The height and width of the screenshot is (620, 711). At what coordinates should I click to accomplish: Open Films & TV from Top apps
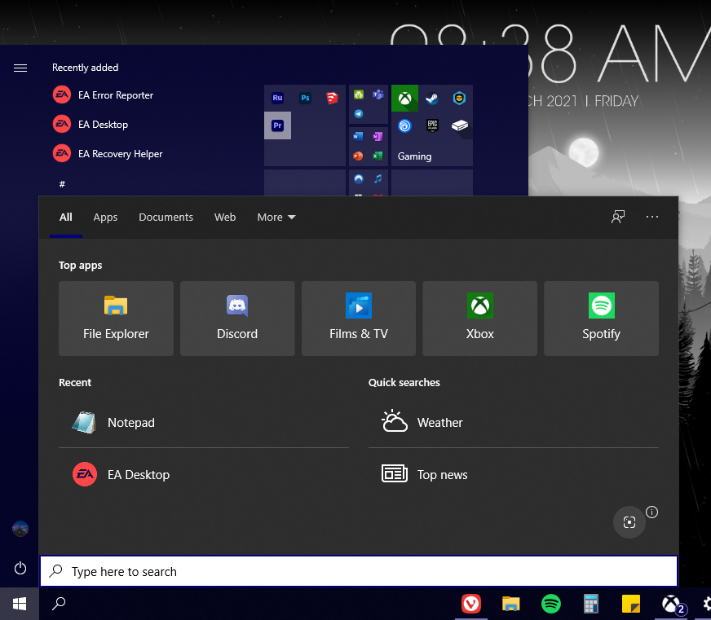pos(359,319)
